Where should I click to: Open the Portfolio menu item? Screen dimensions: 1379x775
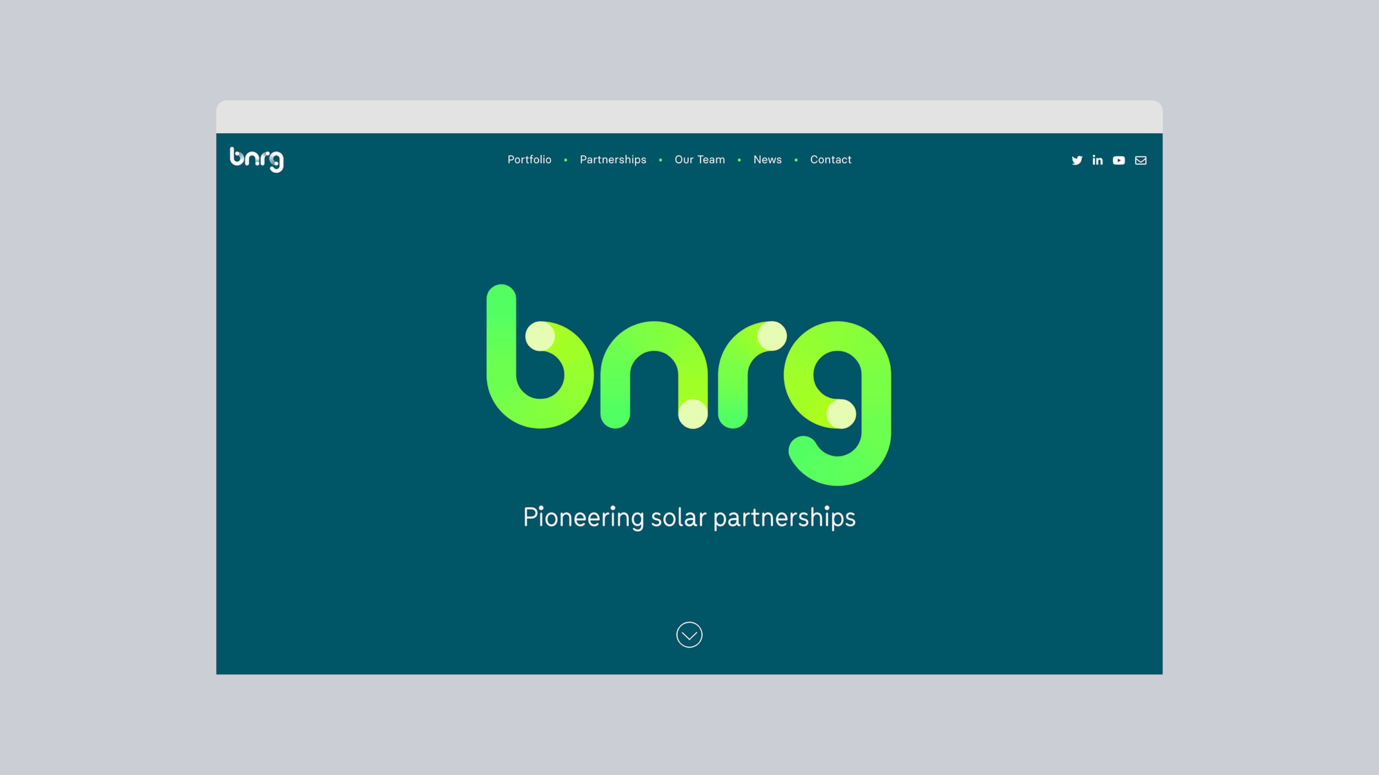[x=530, y=160]
